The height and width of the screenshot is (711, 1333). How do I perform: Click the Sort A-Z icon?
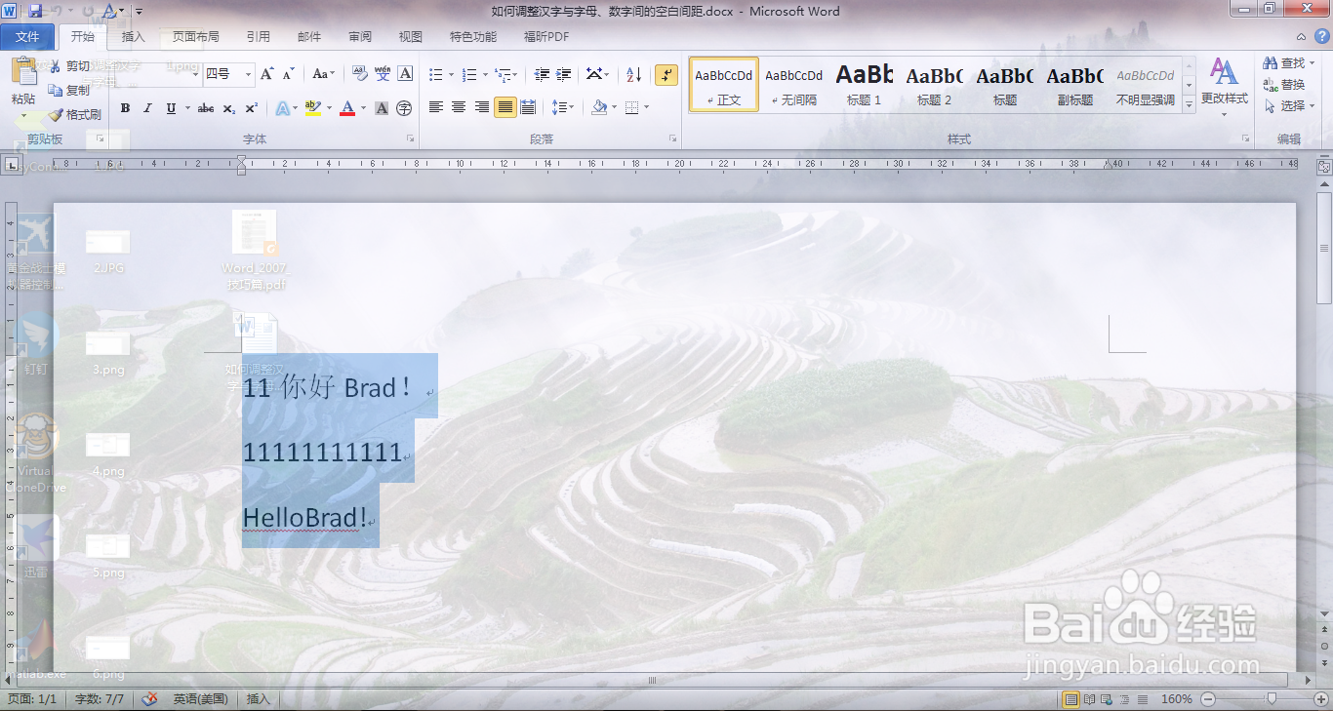pyautogui.click(x=633, y=74)
